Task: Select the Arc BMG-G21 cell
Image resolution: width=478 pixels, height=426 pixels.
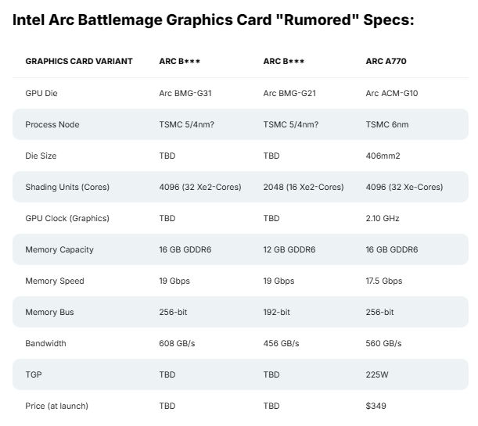Action: click(x=290, y=94)
